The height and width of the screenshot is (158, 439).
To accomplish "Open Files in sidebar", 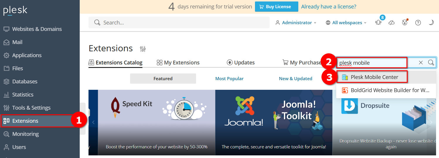I will pos(18,68).
